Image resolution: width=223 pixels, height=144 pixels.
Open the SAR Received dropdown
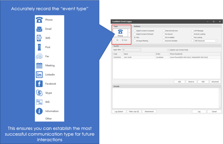coord(216,41)
